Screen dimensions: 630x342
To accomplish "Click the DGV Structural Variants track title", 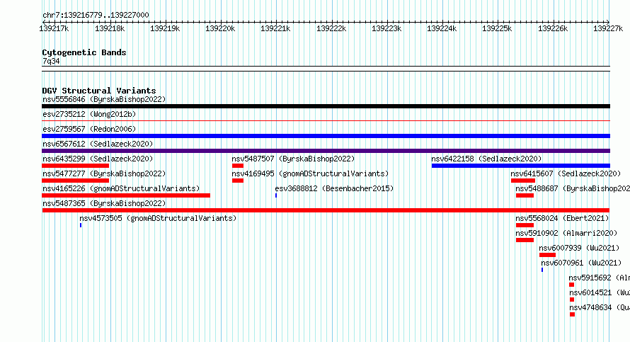I will (99, 91).
